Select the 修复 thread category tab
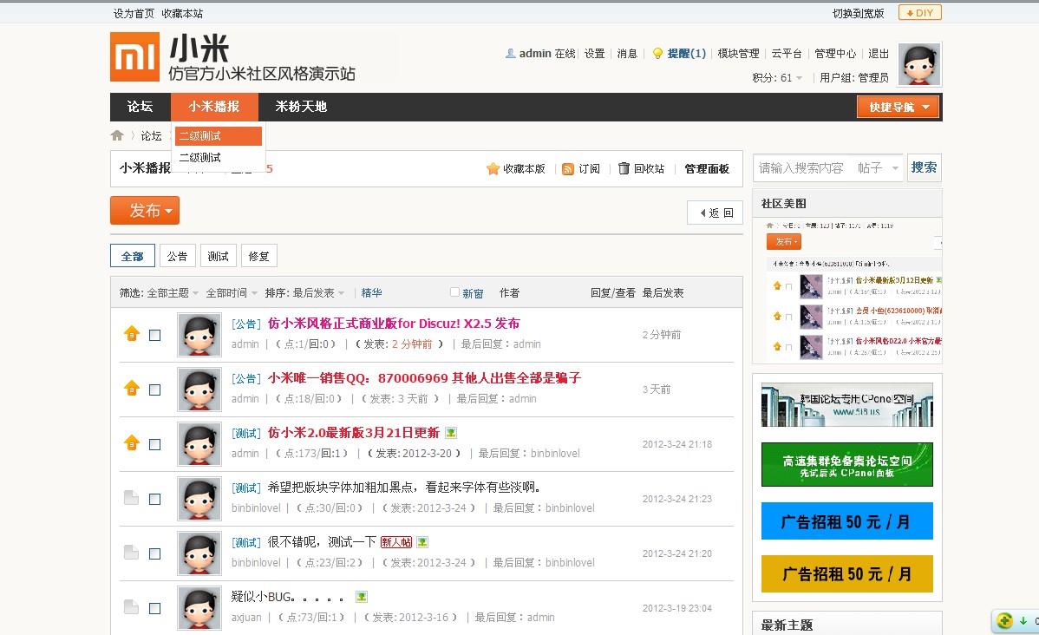Image resolution: width=1039 pixels, height=635 pixels. (x=259, y=256)
